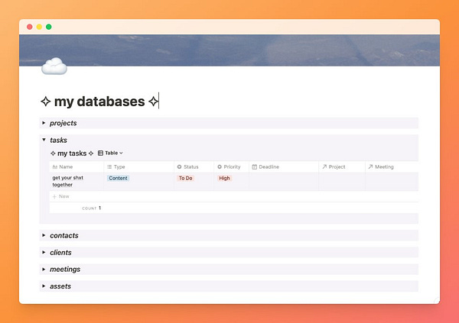Open the Deadline column header

[x=284, y=167]
